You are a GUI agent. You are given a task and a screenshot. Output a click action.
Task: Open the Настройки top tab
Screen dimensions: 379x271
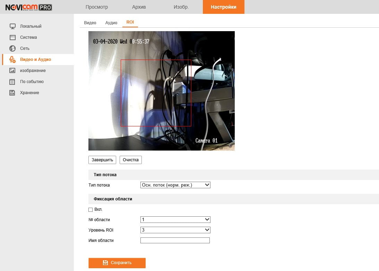[224, 7]
